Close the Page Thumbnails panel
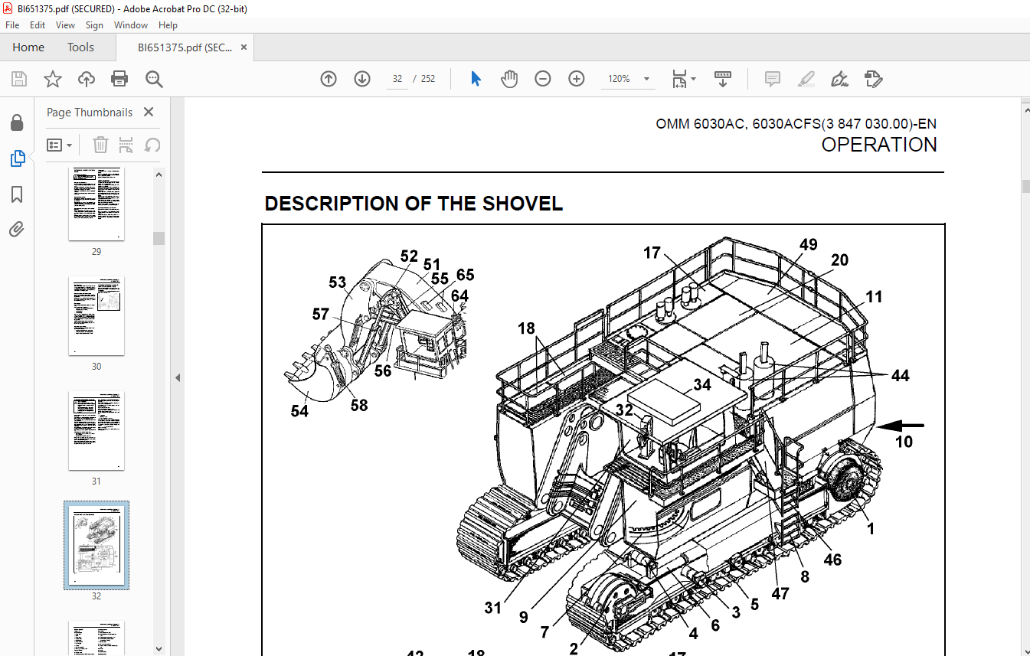This screenshot has width=1030, height=656. (x=149, y=112)
